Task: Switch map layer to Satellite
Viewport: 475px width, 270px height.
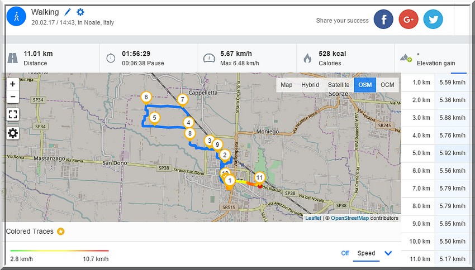Action: coord(339,85)
